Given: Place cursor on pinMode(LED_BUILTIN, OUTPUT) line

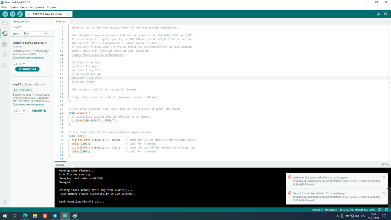Looking at the screenshot, I should 94,120.
